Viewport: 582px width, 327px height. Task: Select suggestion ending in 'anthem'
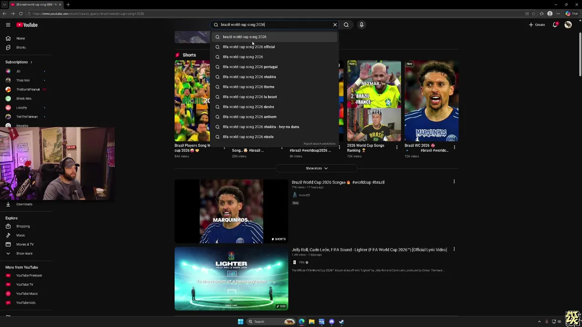[275, 117]
